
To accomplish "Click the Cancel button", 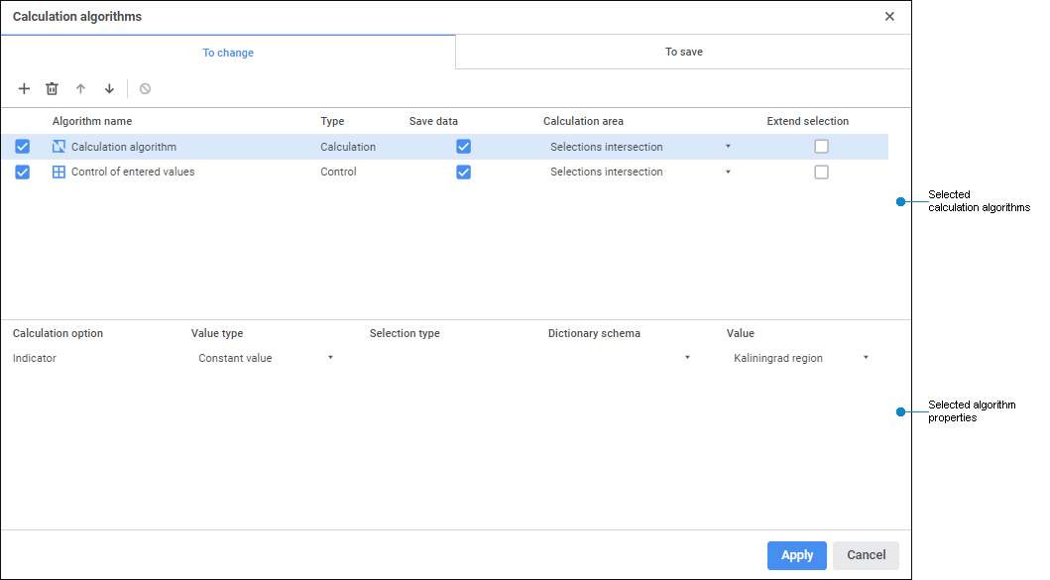I will [866, 555].
